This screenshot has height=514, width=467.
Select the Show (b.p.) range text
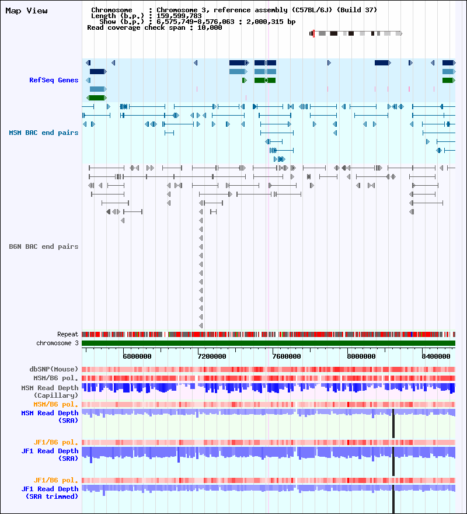pyautogui.click(x=197, y=22)
